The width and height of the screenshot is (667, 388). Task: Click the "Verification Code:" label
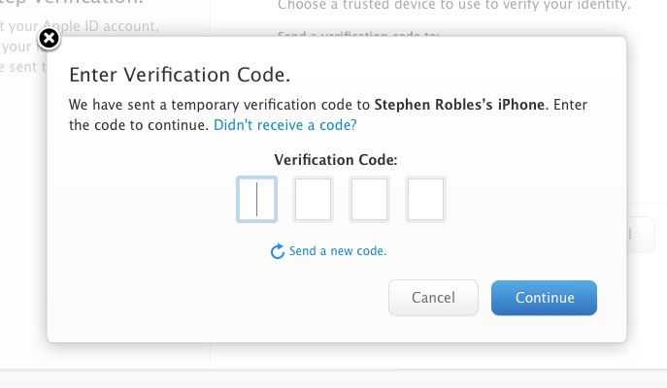coord(336,160)
